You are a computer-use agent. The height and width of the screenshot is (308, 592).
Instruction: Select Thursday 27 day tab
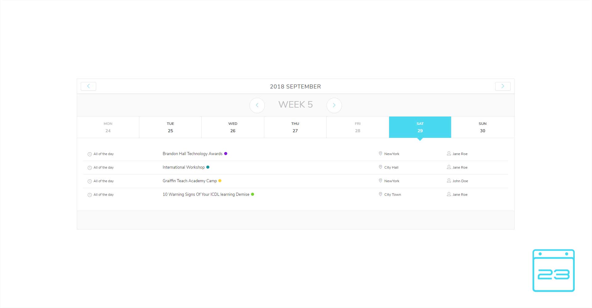(295, 127)
